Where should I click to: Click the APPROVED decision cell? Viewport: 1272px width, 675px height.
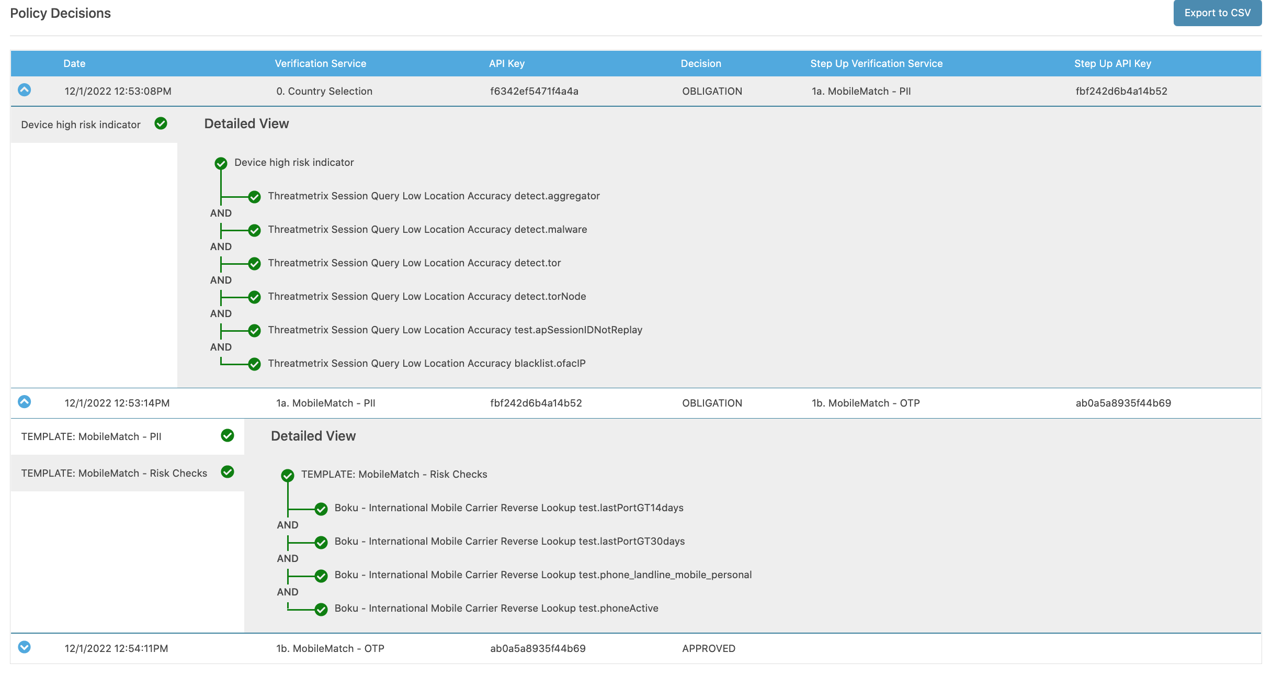point(709,648)
